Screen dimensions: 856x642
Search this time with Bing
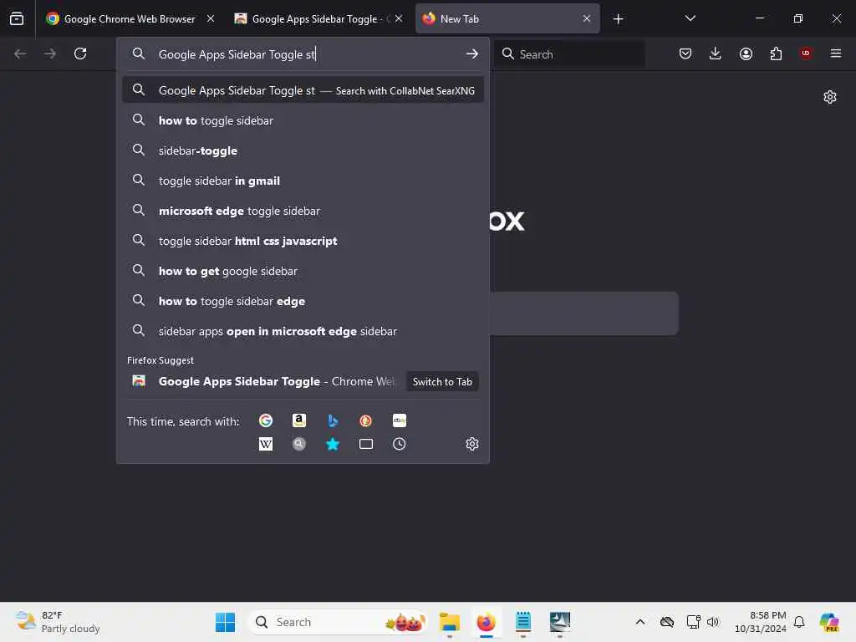333,420
